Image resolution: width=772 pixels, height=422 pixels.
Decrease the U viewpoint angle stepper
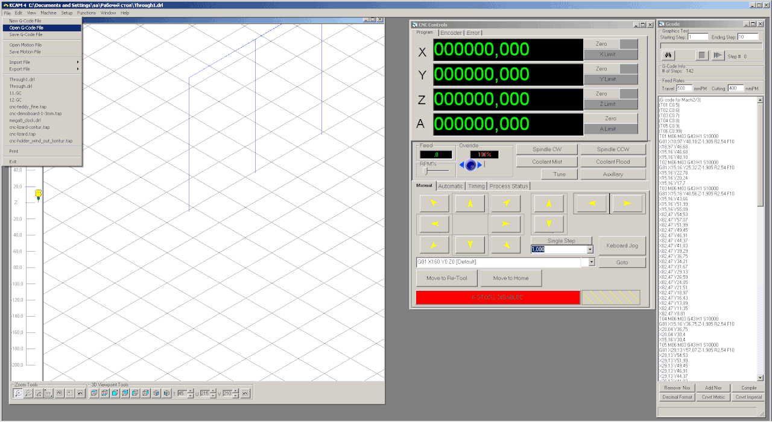coord(212,396)
